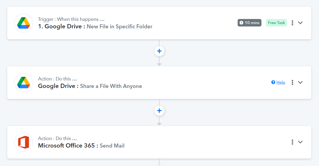Viewport: 319px width, 166px height.
Task: Click the Trigger: When this happens label
Action: (71, 19)
